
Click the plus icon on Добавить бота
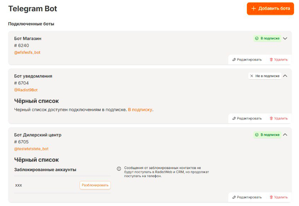click(253, 9)
